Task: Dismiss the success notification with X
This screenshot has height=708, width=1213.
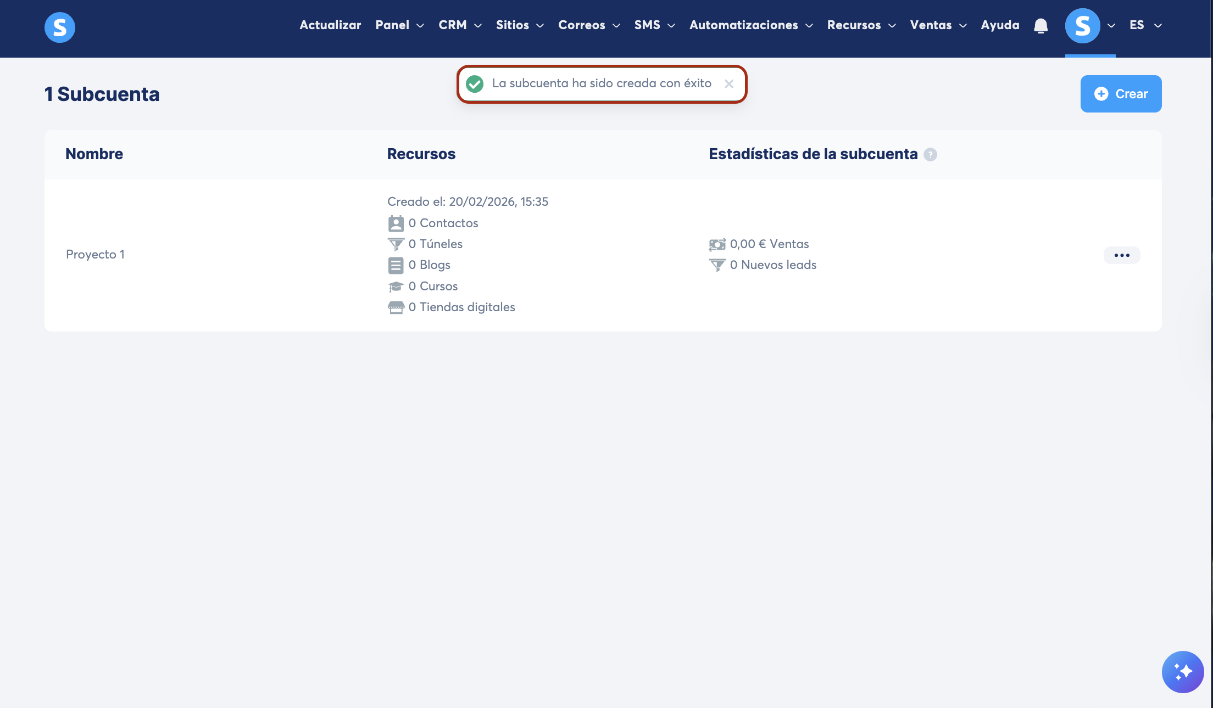Action: pyautogui.click(x=728, y=84)
